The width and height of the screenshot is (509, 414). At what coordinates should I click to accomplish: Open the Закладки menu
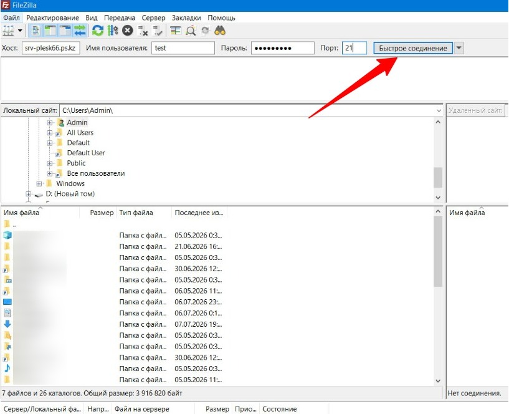(x=186, y=18)
